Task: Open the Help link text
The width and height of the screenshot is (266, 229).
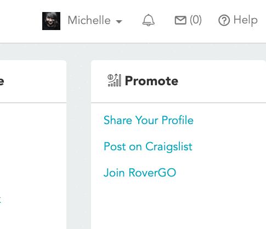Action: click(246, 20)
